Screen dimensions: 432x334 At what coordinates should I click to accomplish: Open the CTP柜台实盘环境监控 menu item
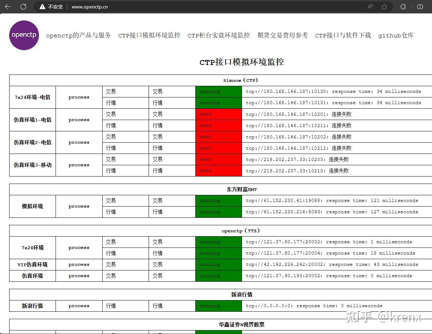tap(219, 35)
